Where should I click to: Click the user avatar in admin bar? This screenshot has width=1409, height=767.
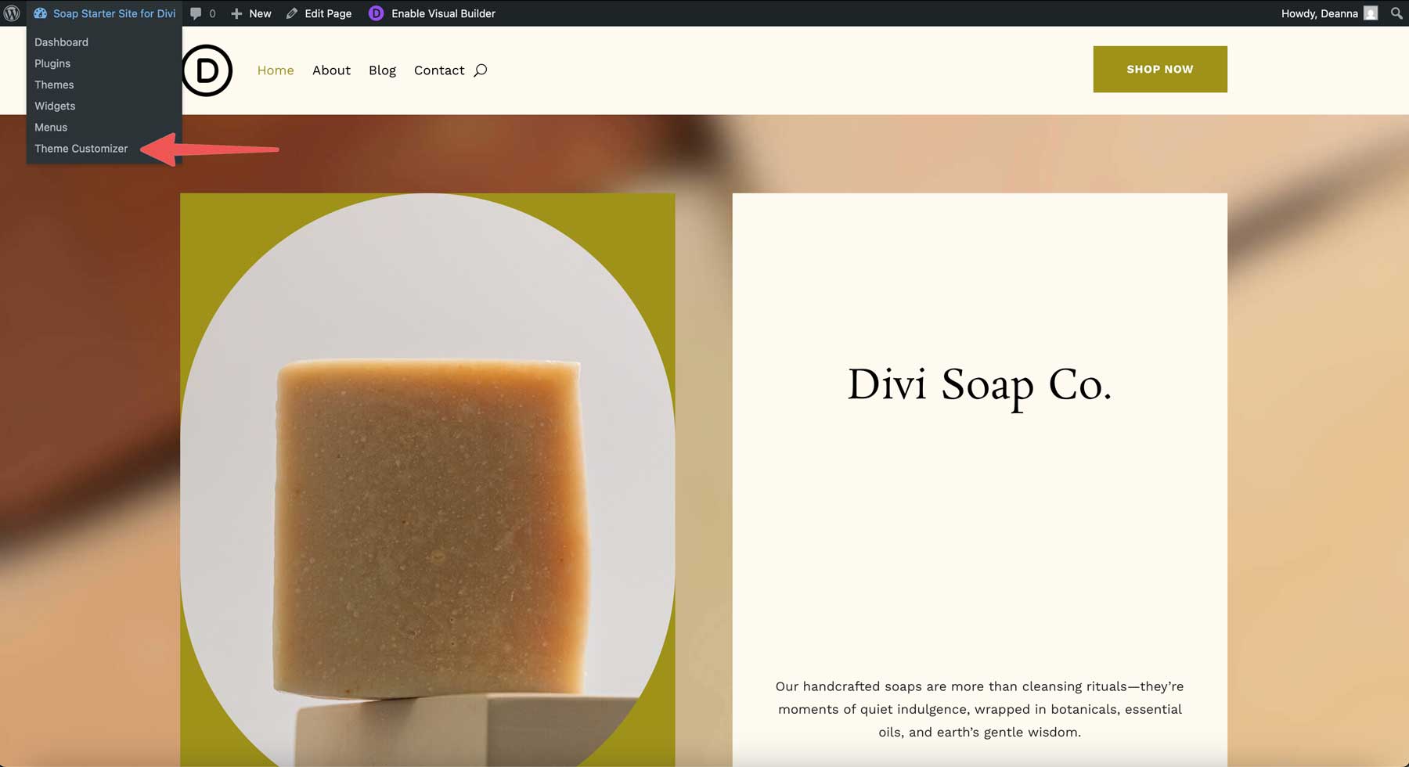click(1371, 13)
